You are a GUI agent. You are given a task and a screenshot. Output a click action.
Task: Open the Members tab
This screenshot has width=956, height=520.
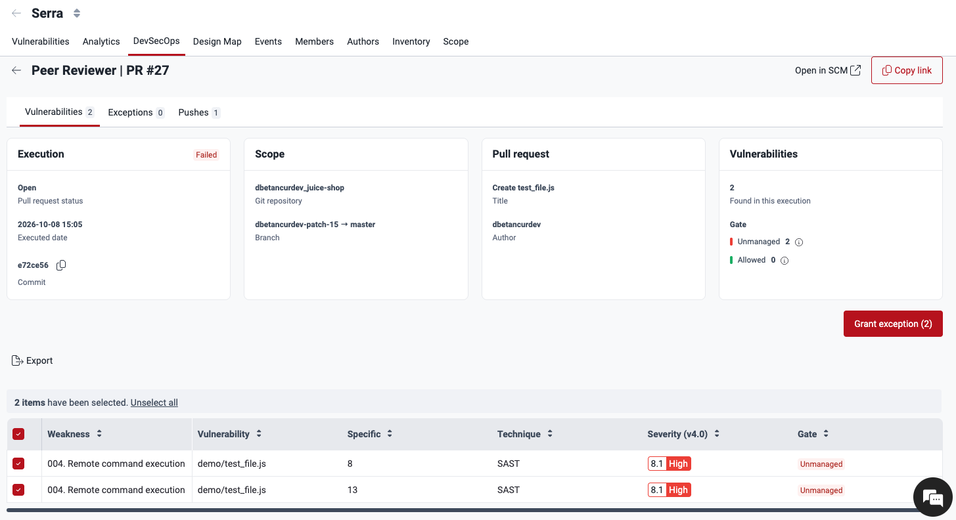click(x=314, y=41)
